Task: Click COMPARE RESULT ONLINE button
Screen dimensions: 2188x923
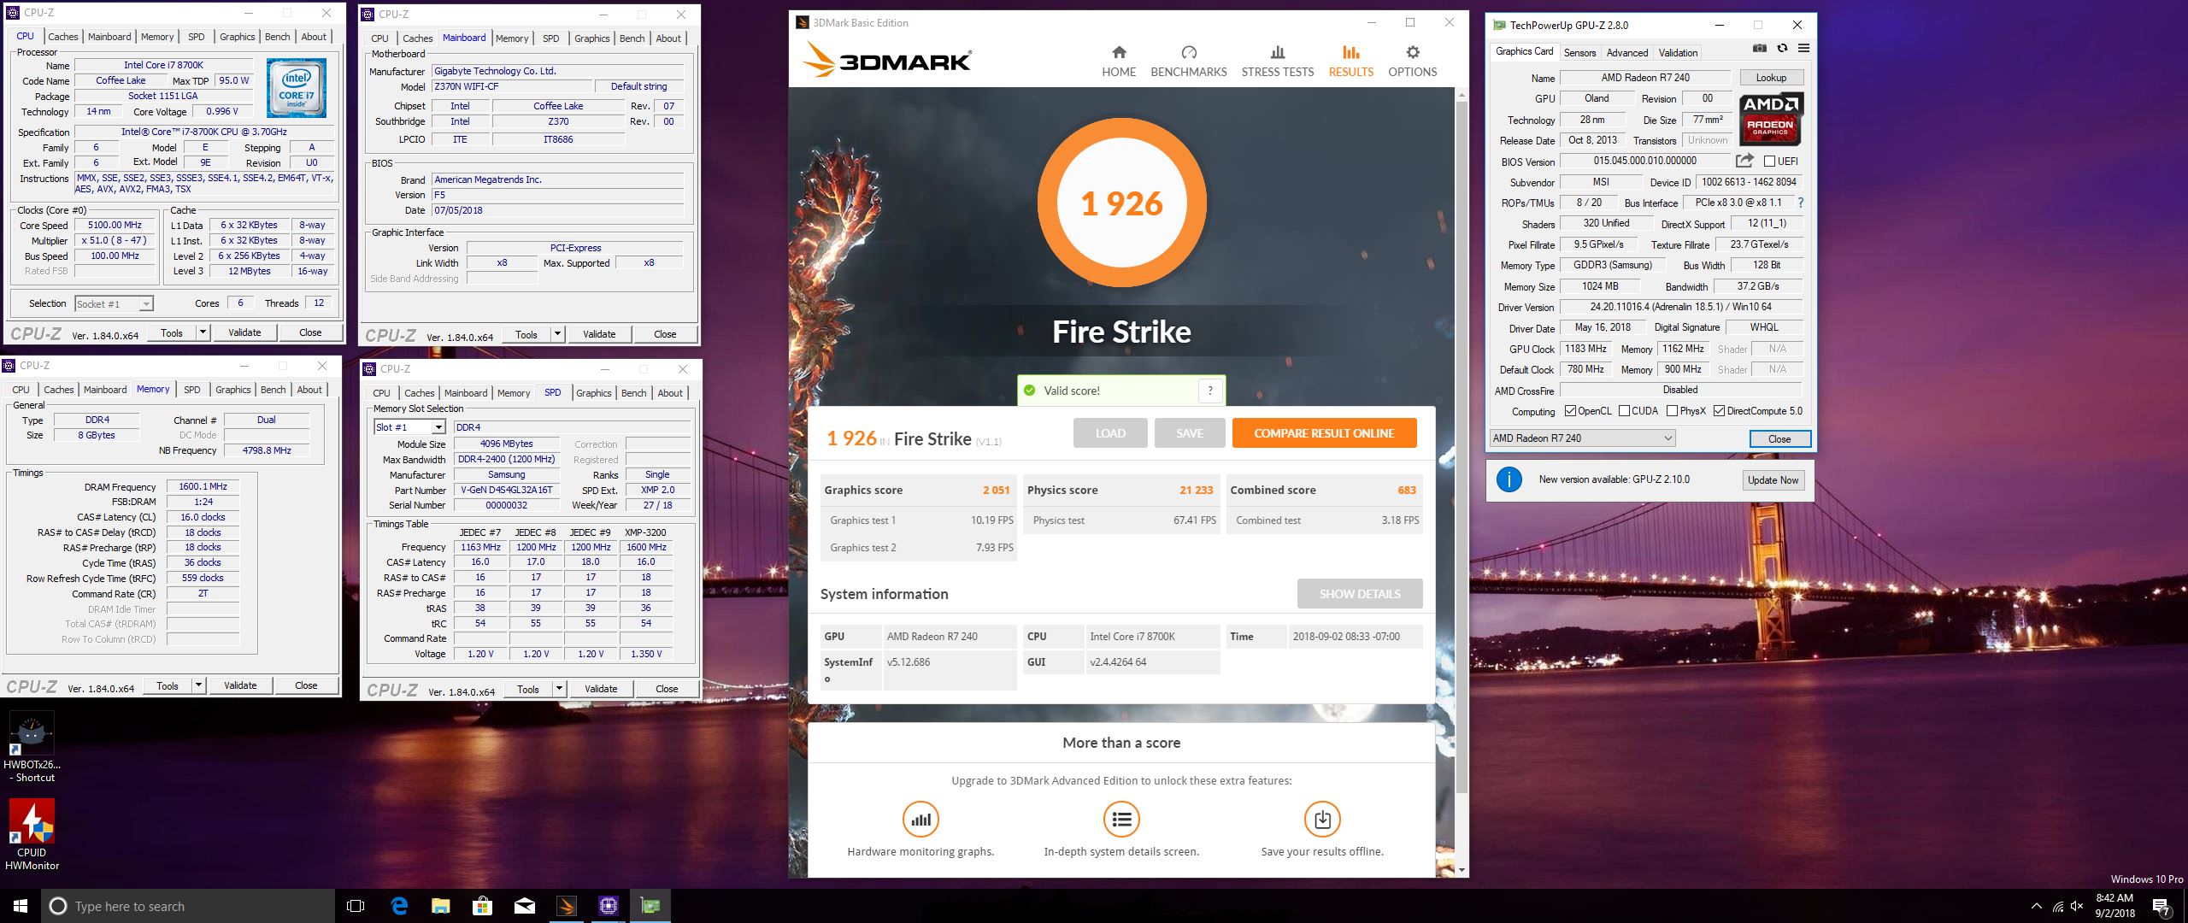Action: click(1324, 433)
